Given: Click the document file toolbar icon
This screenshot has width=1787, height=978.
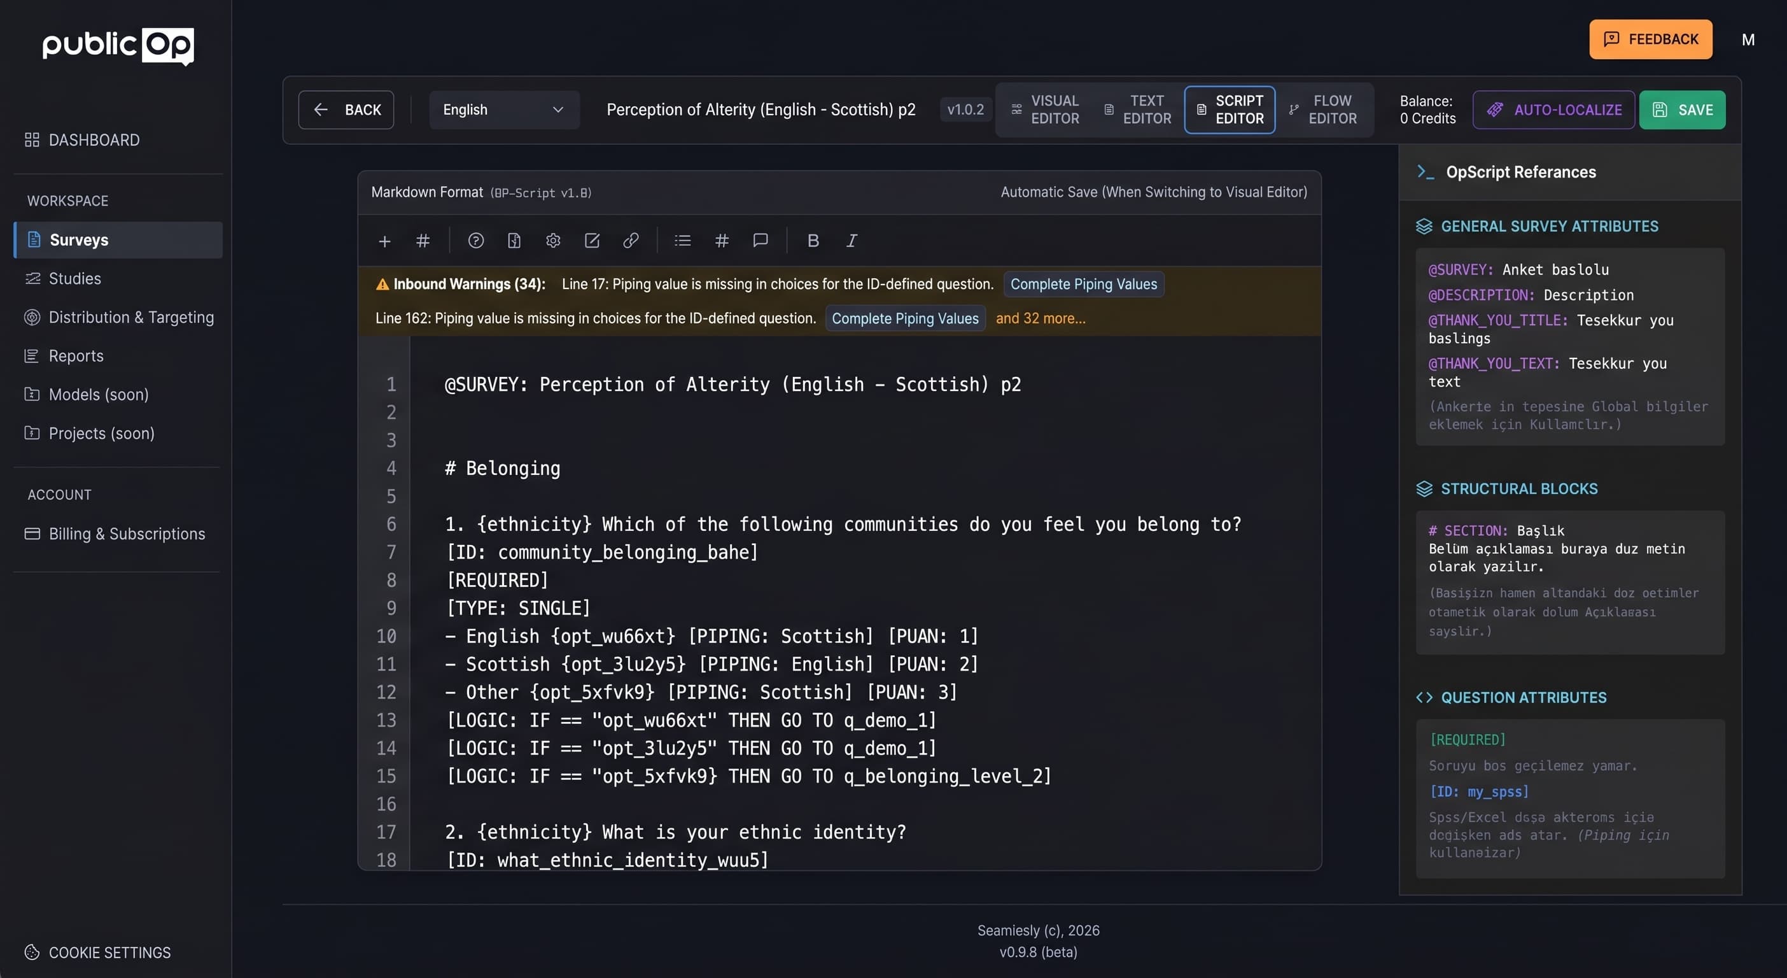Looking at the screenshot, I should 514,241.
